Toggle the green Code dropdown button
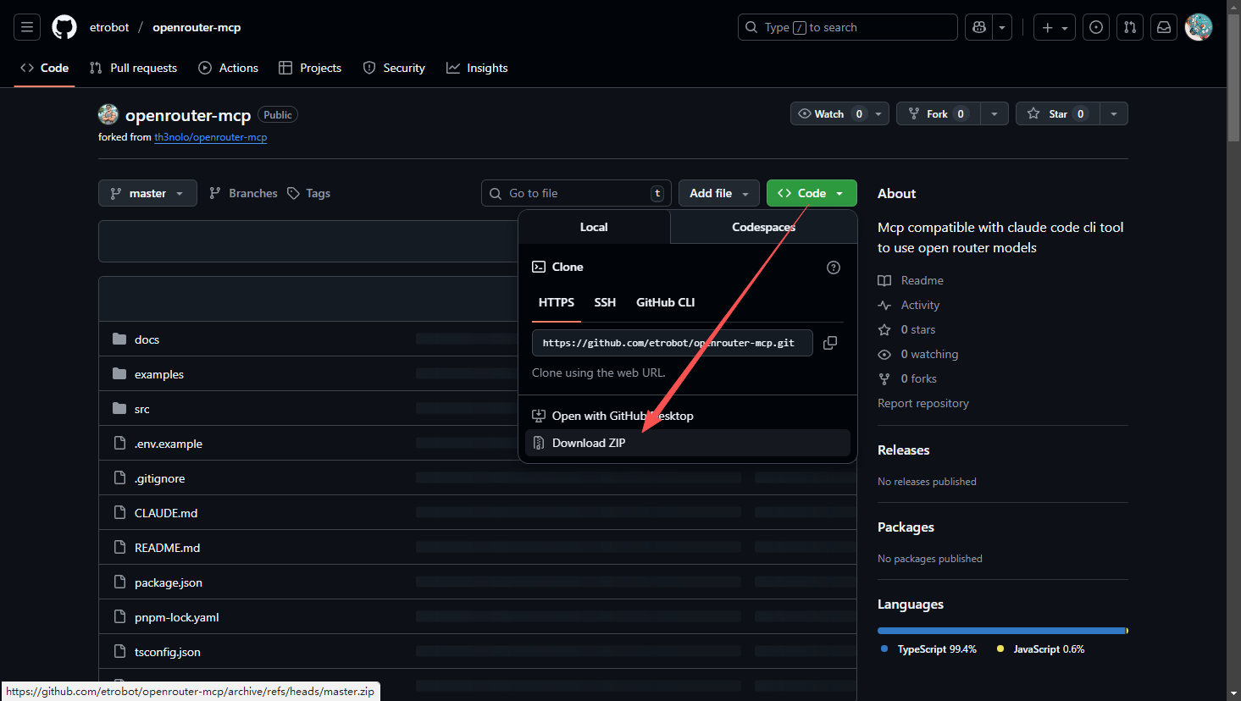Screen dimensions: 1241x701 pos(812,193)
